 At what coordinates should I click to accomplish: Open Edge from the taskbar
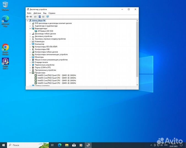tap(60, 145)
